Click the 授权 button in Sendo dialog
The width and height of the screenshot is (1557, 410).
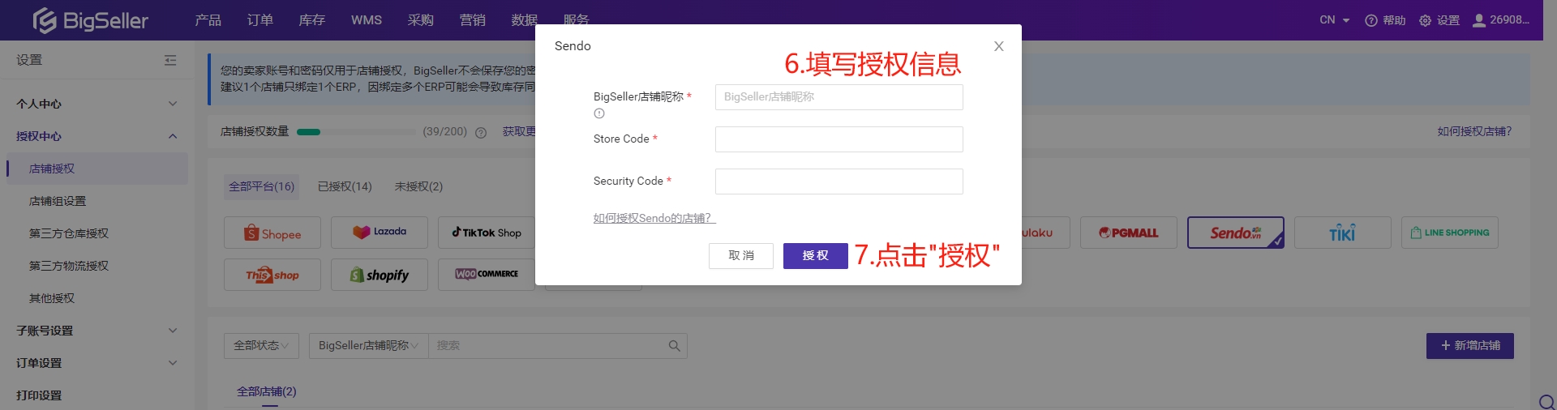pyautogui.click(x=815, y=256)
